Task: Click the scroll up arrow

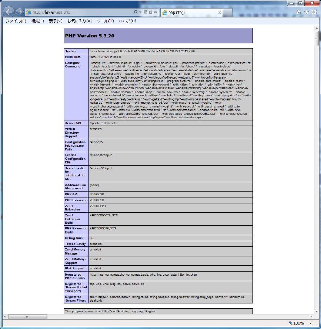Action: [x=317, y=28]
